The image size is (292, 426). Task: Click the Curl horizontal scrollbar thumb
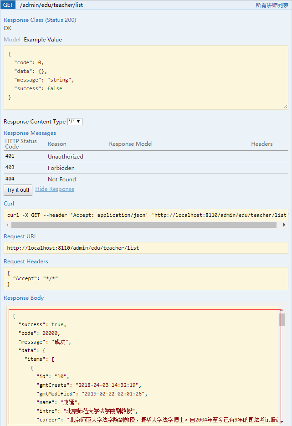144,225
